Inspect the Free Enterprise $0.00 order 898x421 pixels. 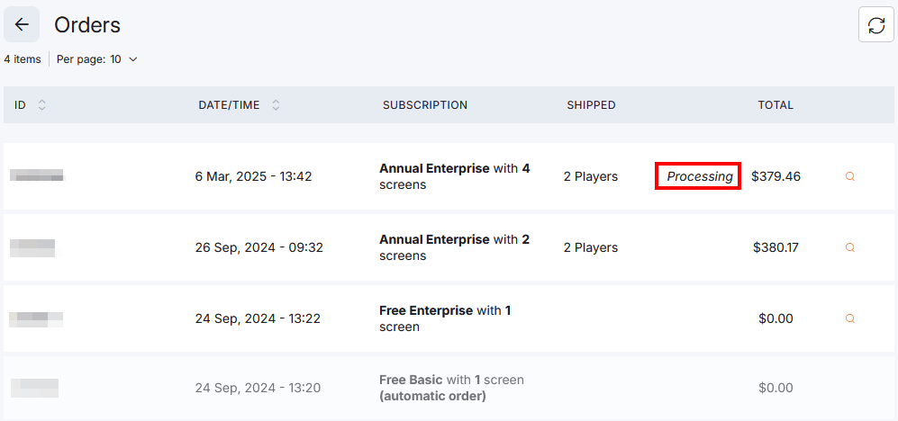[849, 318]
